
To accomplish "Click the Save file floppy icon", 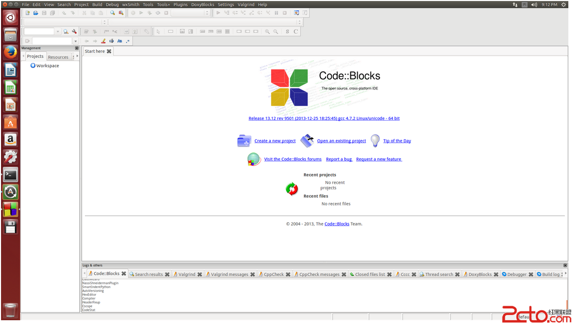I will (x=44, y=13).
